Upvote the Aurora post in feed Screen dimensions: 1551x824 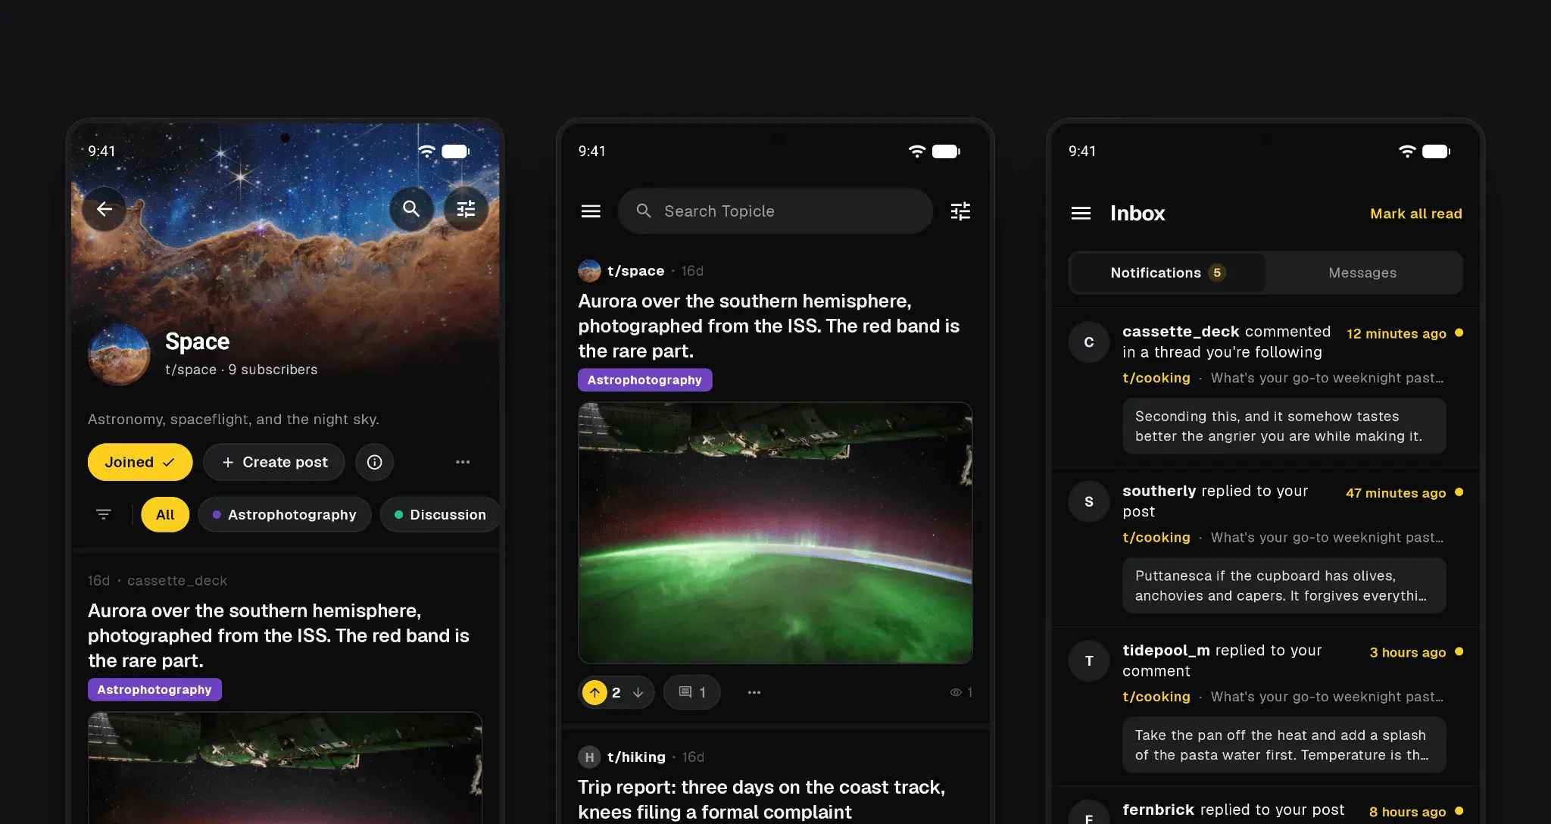pos(595,692)
